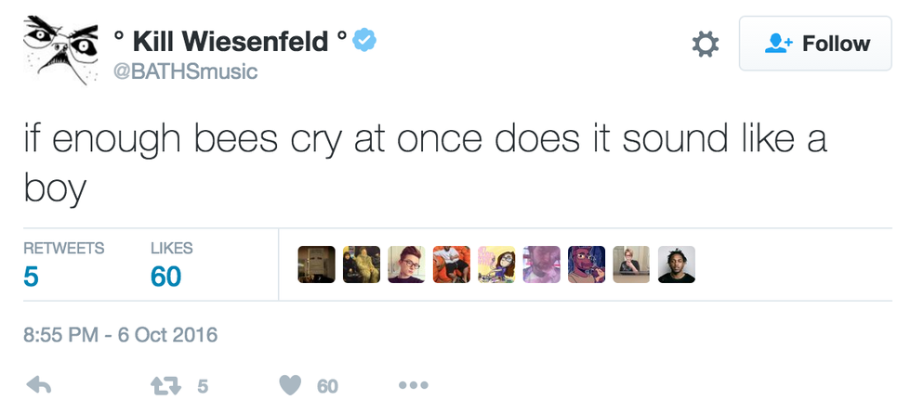Screen dimensions: 911x413
Task: Open the cartoon girl on yellow avatar
Action: (x=496, y=265)
